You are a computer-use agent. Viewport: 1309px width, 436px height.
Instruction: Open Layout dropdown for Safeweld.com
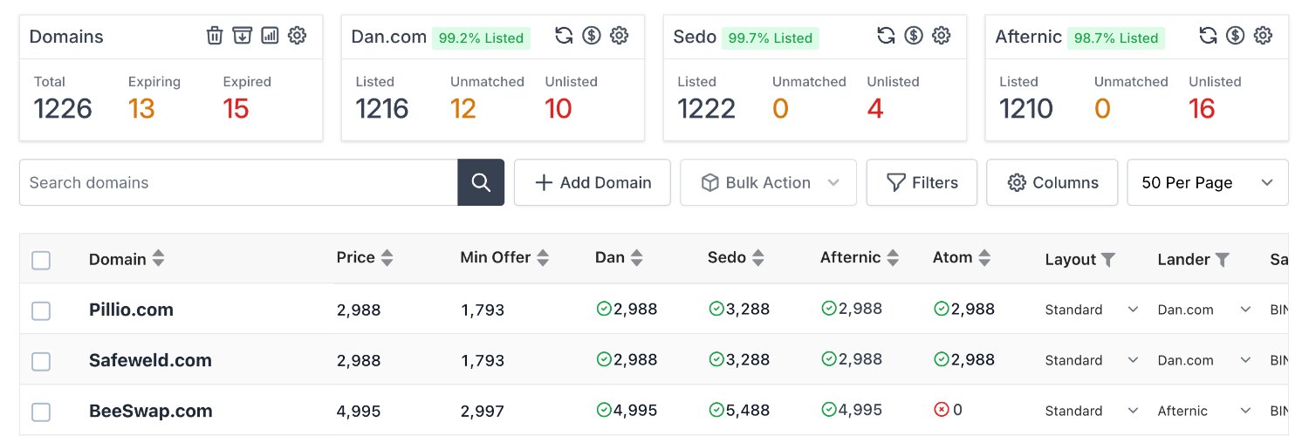(1092, 360)
